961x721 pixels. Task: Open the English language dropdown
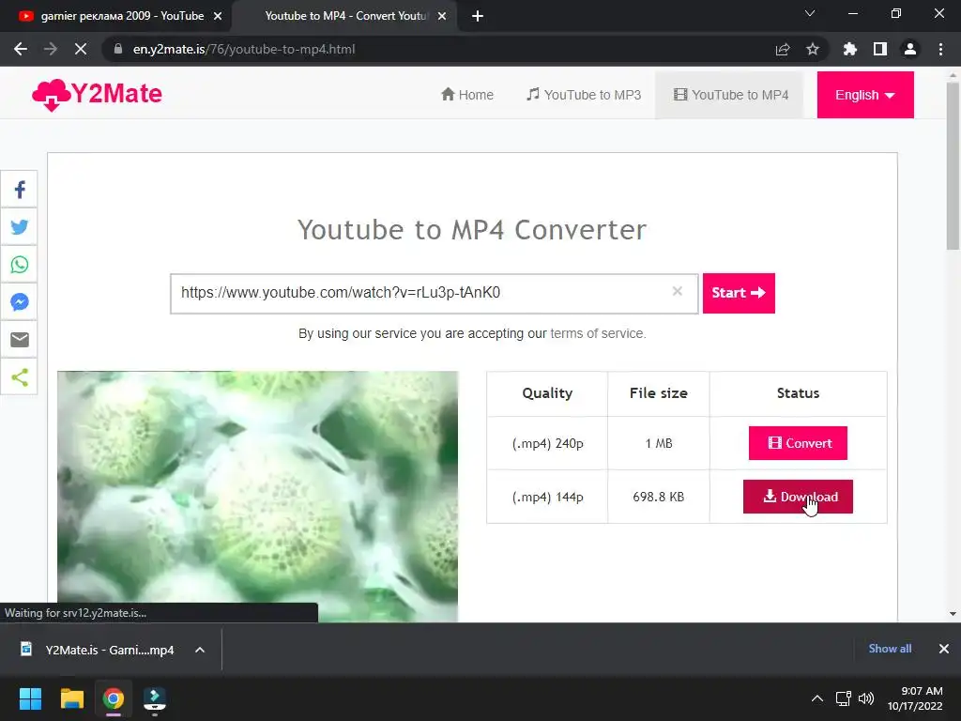[x=864, y=95]
